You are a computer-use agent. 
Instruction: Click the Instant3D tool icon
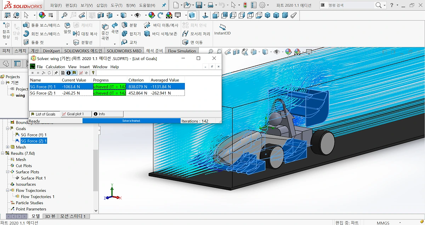(x=222, y=28)
